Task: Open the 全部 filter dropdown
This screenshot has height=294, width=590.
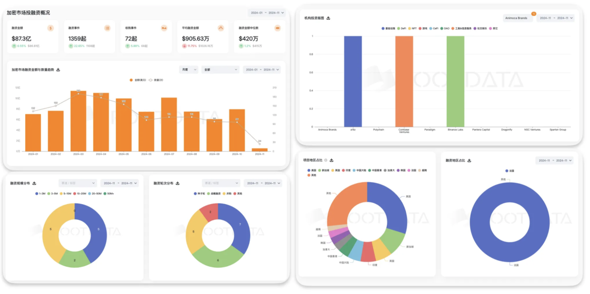Action: 220,70
